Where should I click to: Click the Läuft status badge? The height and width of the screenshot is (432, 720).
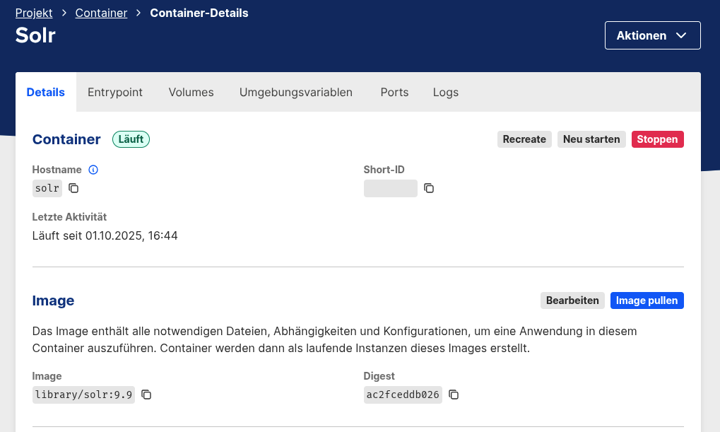point(131,139)
